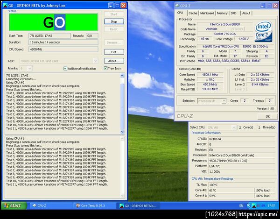
Task: Open the About tab in CPU-Z
Action: [246, 13]
